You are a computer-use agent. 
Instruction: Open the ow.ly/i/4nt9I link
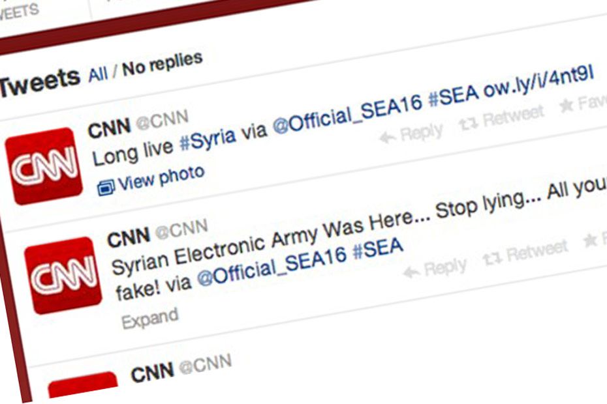tap(538, 84)
